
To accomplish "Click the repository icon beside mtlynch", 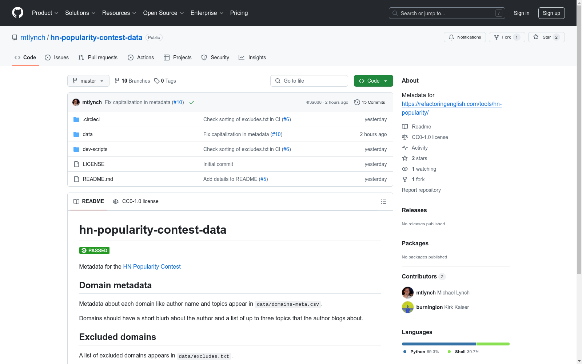I will point(15,37).
